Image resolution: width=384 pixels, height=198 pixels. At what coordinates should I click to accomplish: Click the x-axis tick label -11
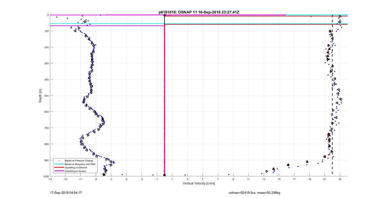coord(80,179)
